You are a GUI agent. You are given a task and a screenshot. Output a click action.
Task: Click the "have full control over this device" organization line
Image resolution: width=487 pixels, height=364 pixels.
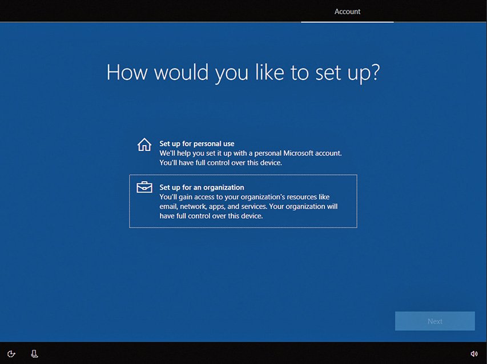coord(211,216)
